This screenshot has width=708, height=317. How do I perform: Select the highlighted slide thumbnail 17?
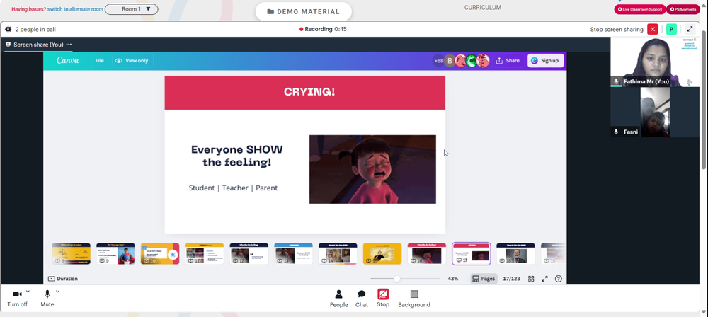[x=471, y=254]
